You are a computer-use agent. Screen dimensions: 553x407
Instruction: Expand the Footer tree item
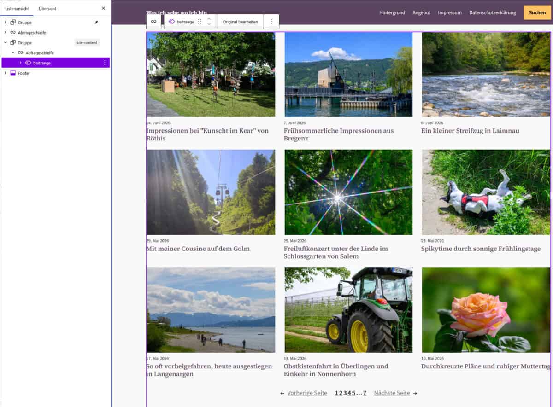click(5, 73)
